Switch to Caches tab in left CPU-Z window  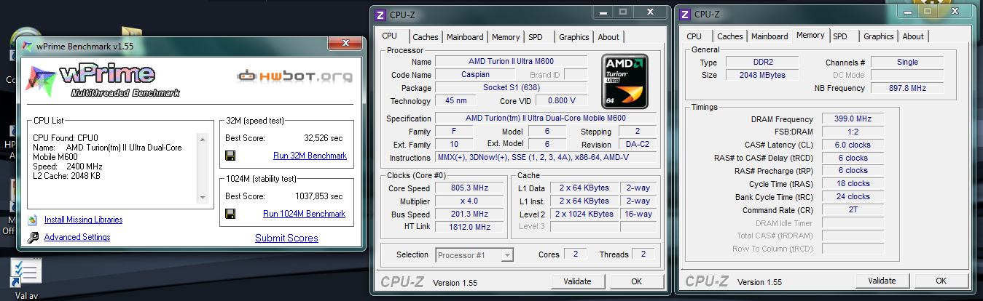(426, 37)
